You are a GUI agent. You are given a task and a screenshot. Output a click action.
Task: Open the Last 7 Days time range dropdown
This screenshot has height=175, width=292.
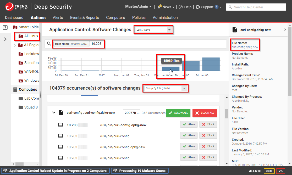[x=153, y=30]
